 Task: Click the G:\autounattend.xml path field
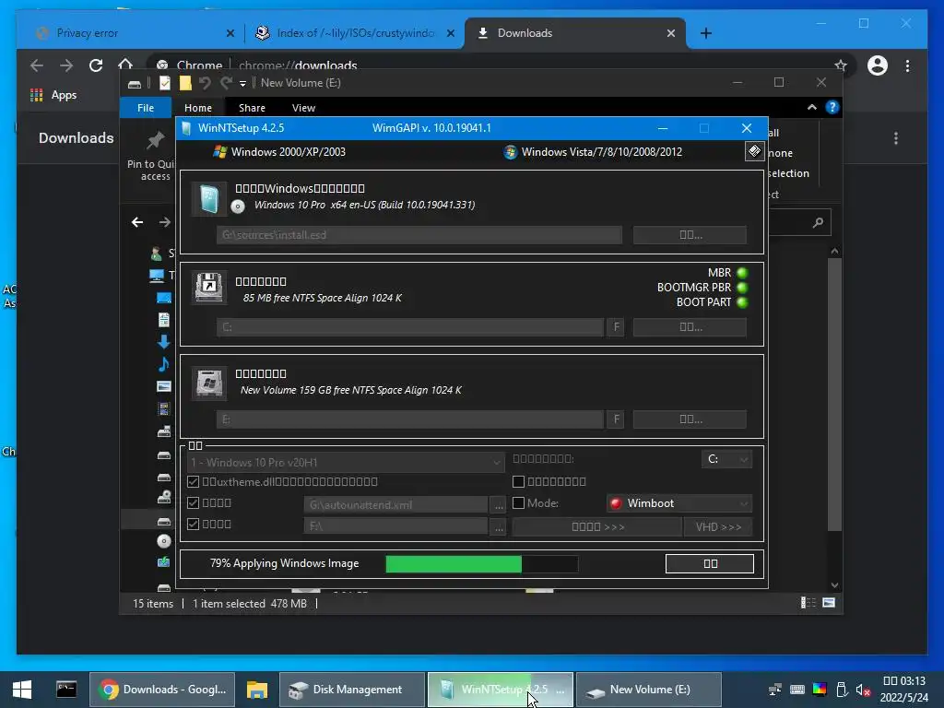[395, 504]
